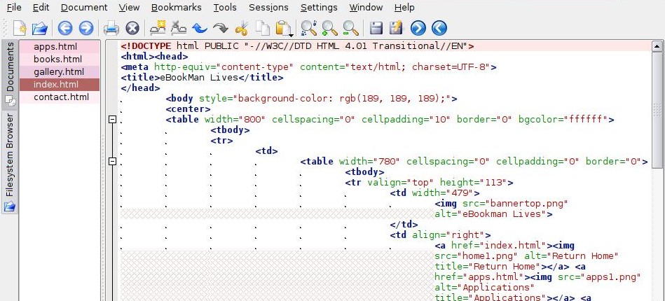Select gallery.html in the document list
Image resolution: width=665 pixels, height=301 pixels.
pyautogui.click(x=60, y=72)
